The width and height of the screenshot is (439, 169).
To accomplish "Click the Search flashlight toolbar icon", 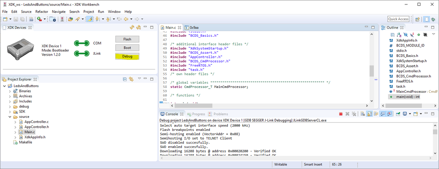I will (x=78, y=19).
